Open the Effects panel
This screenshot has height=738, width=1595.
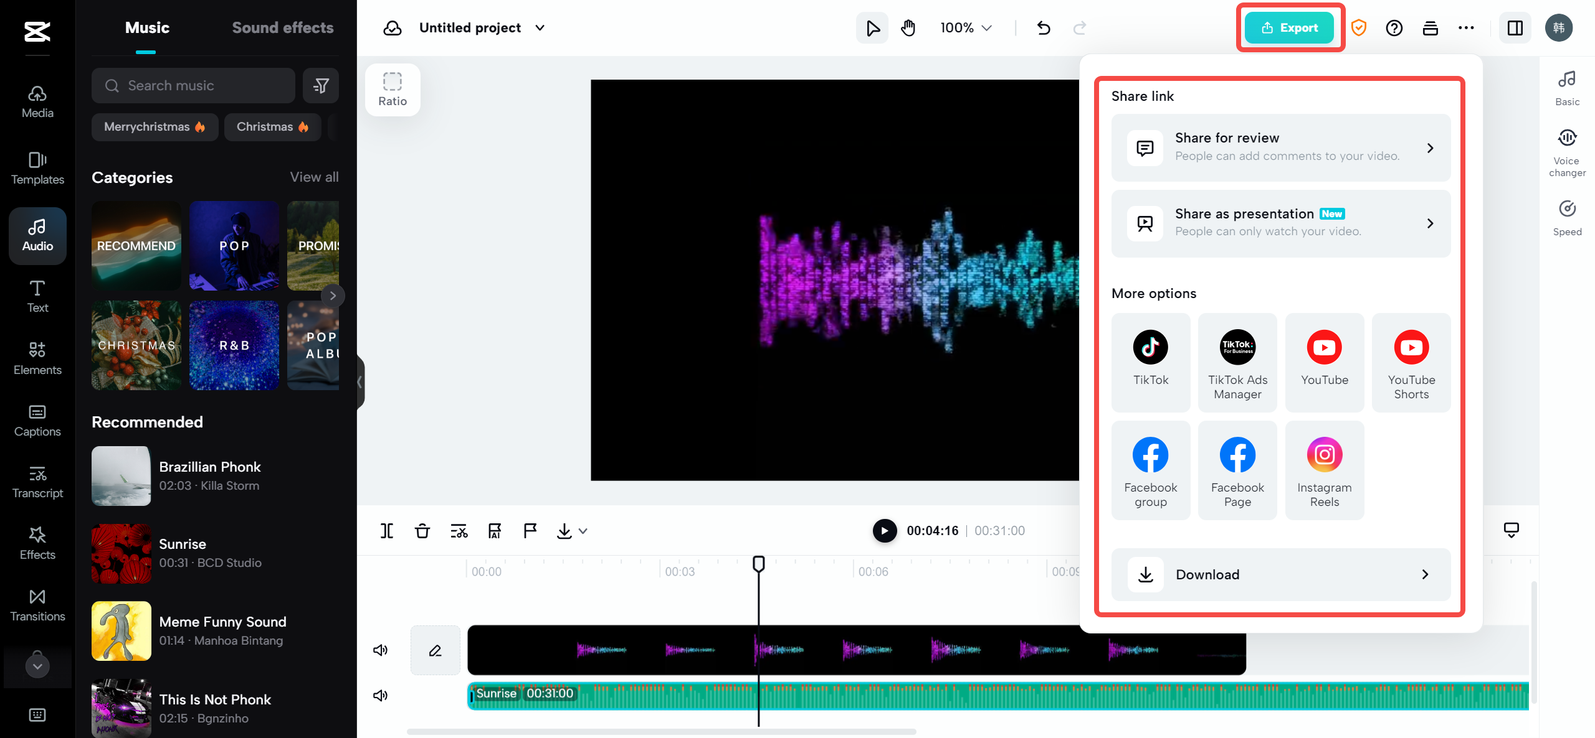click(37, 542)
